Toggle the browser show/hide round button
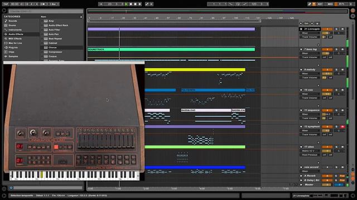357x200 pixels. click(4, 11)
